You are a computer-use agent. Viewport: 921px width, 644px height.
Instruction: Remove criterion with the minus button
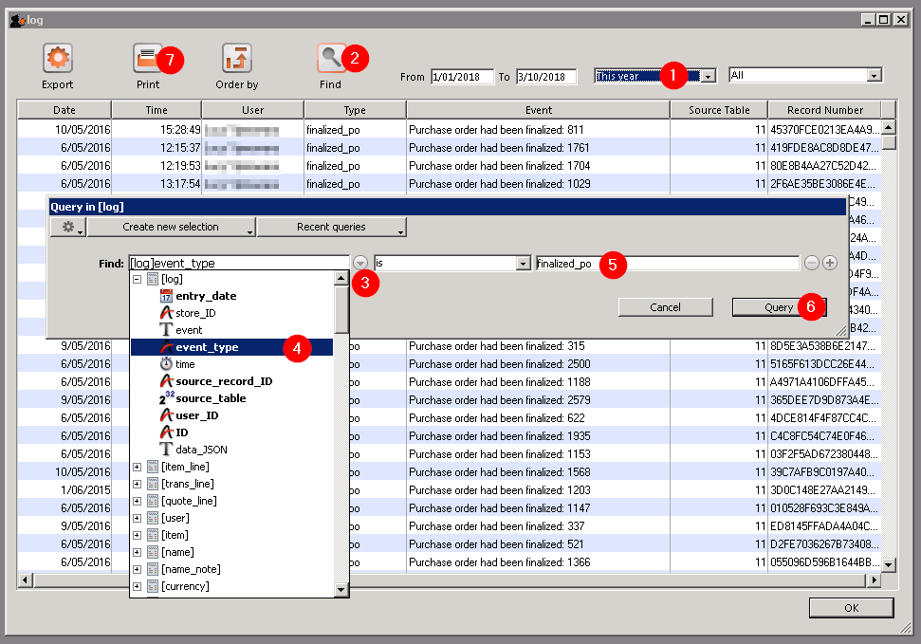[x=812, y=263]
